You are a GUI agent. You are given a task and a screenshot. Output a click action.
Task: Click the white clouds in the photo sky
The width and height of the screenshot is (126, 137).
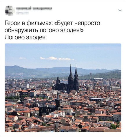[57, 58]
